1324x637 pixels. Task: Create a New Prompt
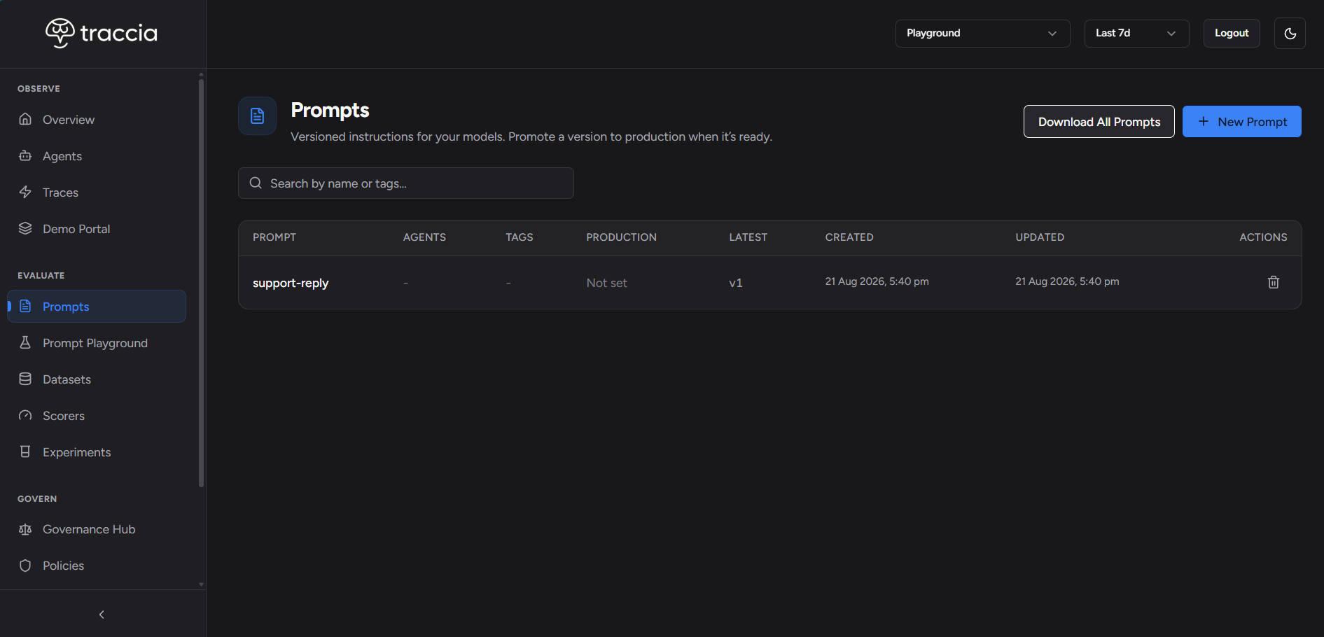(x=1241, y=122)
